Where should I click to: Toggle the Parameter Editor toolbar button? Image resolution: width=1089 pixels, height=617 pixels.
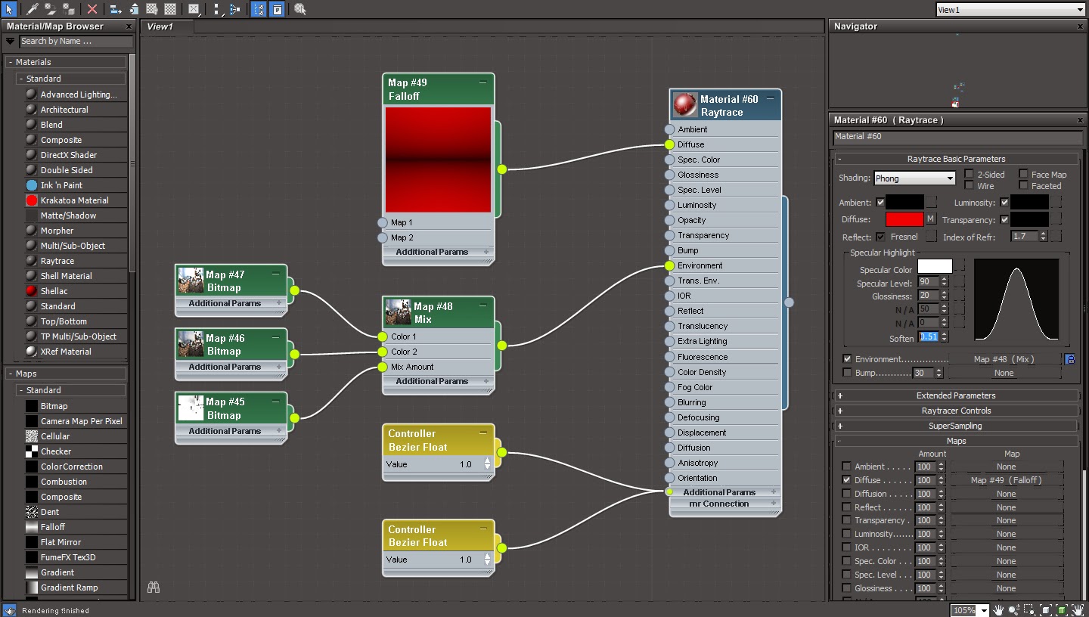[278, 9]
